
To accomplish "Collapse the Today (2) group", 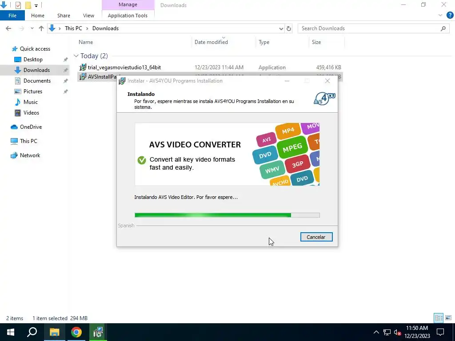I will (x=76, y=56).
